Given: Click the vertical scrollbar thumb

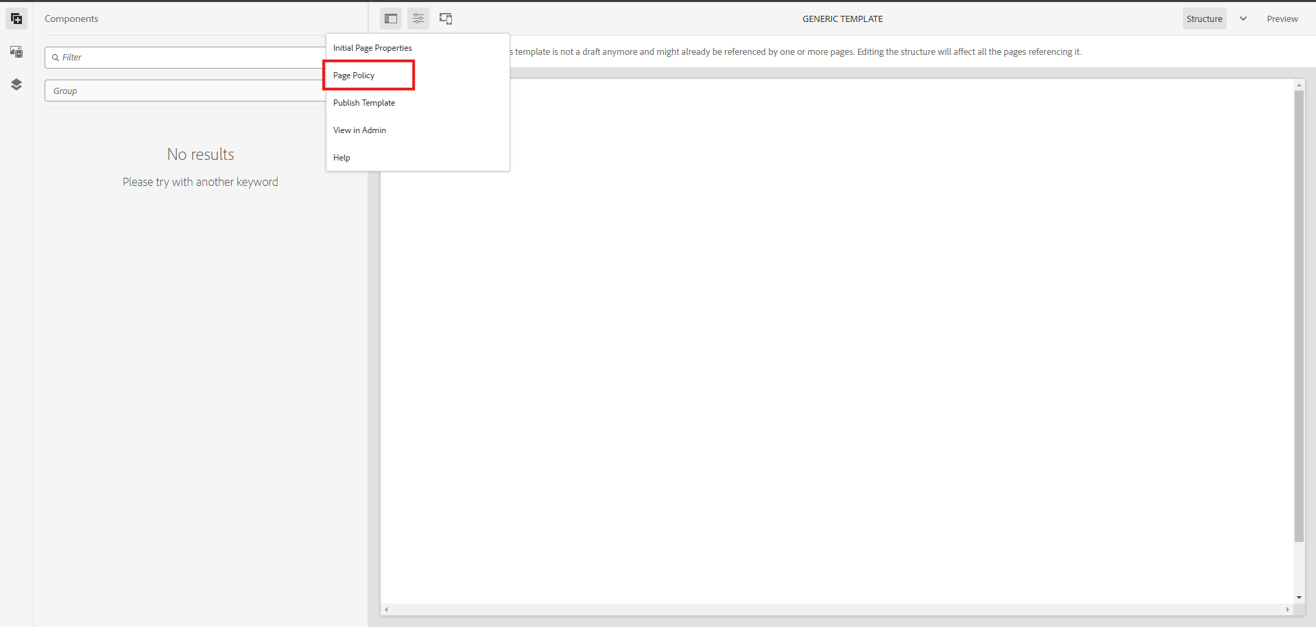Looking at the screenshot, I should click(x=1299, y=316).
